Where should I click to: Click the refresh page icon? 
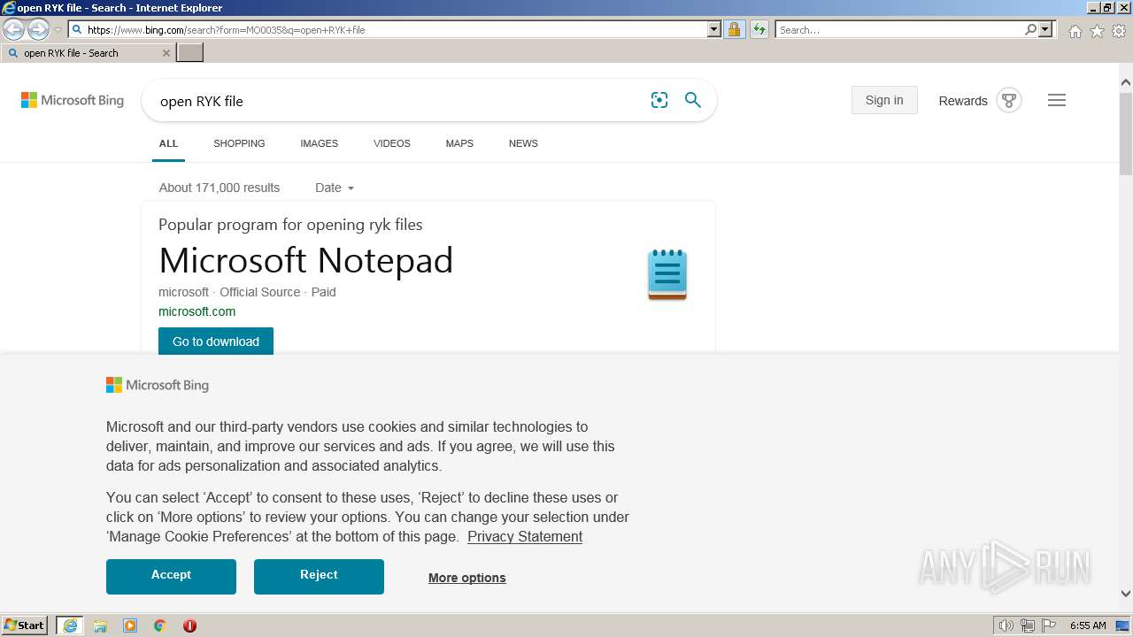[759, 29]
